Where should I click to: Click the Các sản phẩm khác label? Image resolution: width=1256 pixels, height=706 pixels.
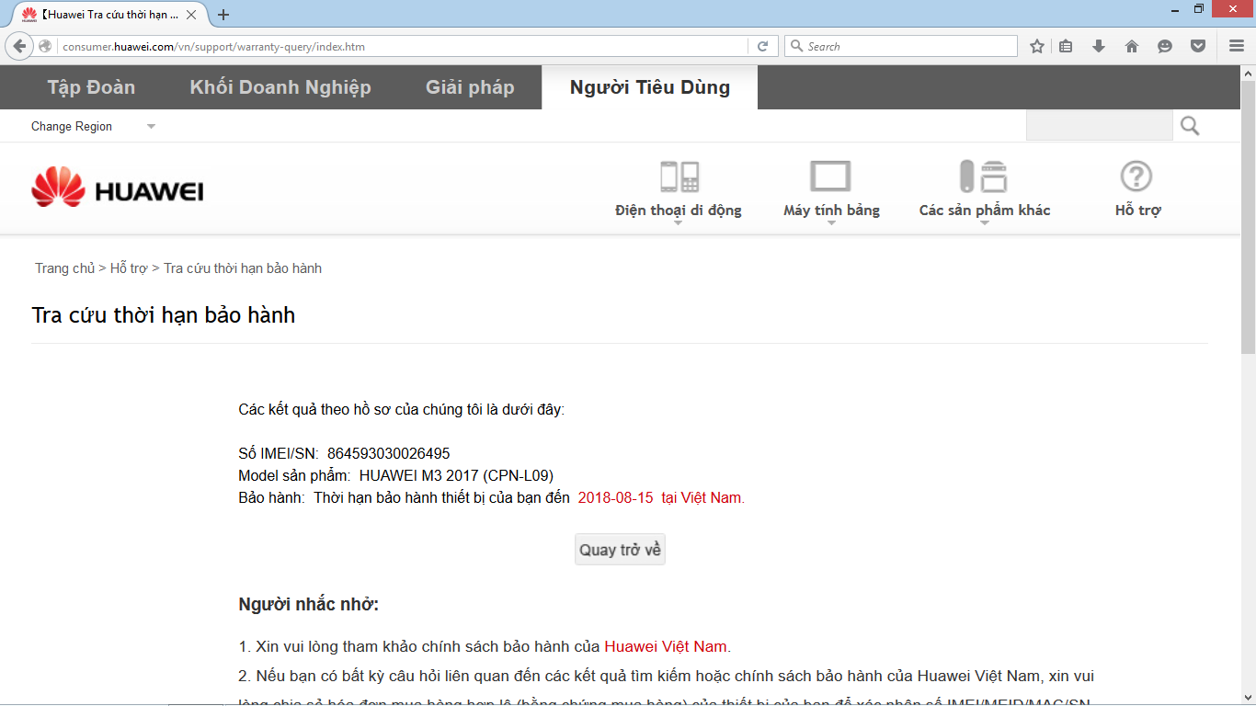[985, 211]
